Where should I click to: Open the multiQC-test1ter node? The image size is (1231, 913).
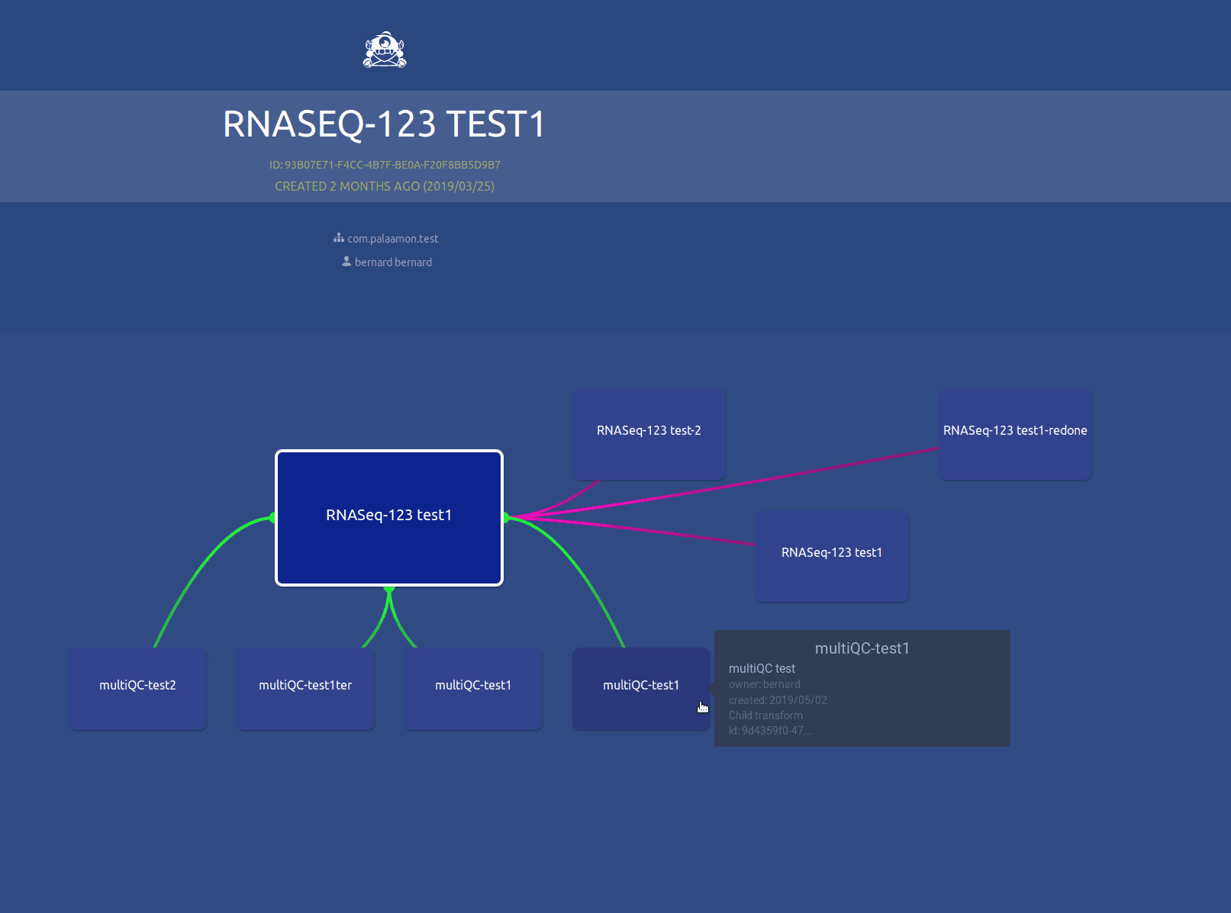tap(305, 689)
